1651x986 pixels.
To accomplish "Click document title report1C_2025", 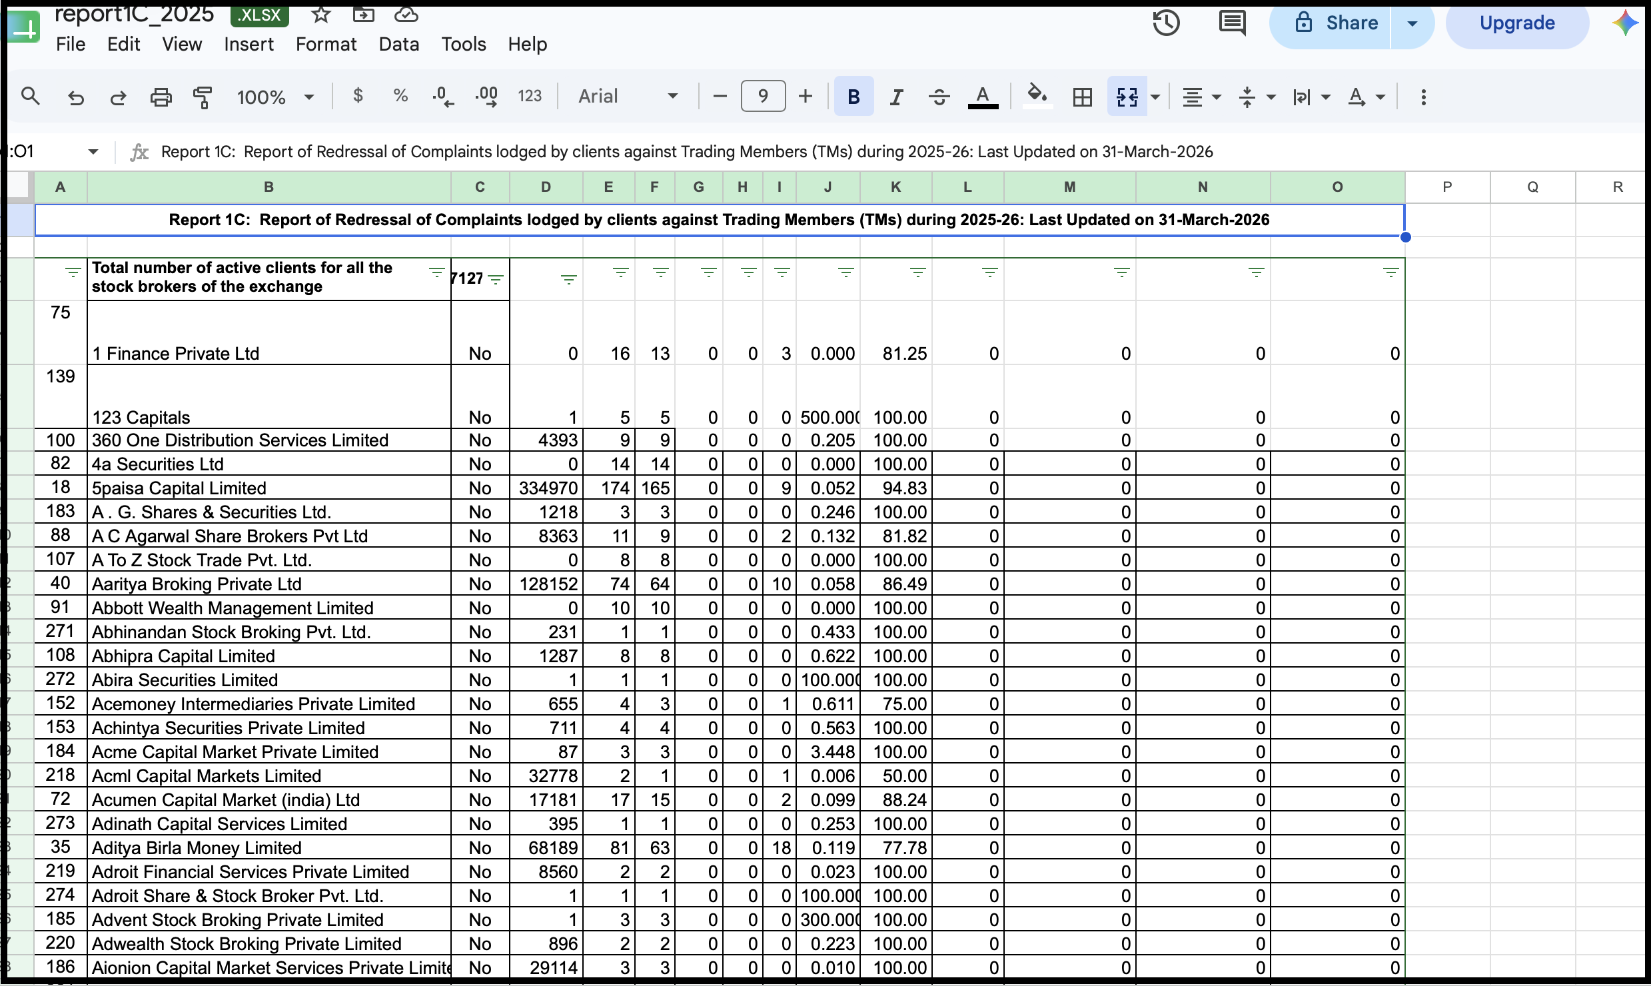I will click(x=134, y=13).
